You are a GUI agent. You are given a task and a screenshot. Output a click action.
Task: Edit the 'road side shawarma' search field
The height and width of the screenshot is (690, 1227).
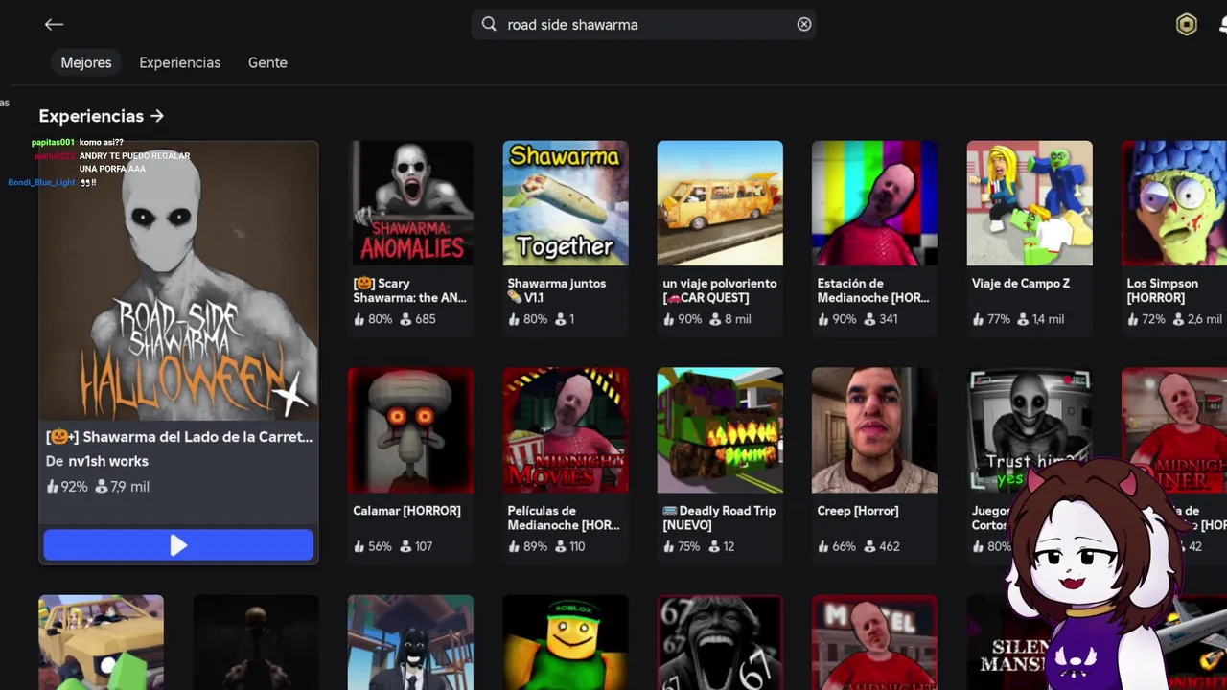pyautogui.click(x=643, y=24)
